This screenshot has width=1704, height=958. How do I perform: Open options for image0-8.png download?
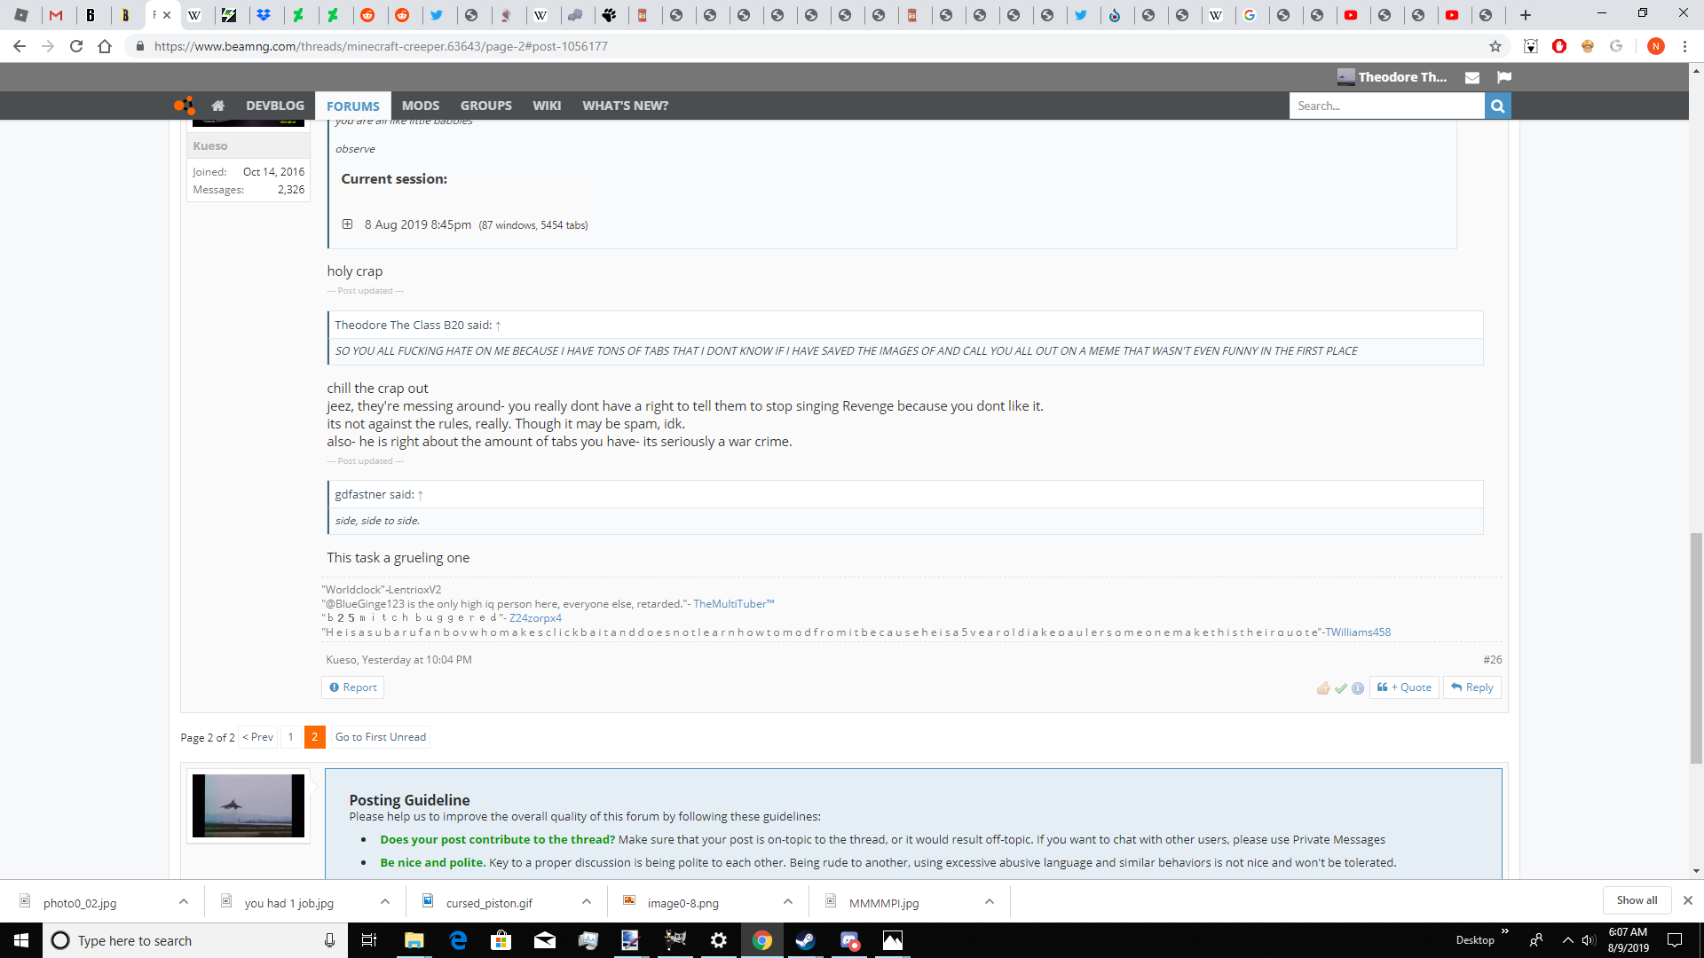pos(787,901)
